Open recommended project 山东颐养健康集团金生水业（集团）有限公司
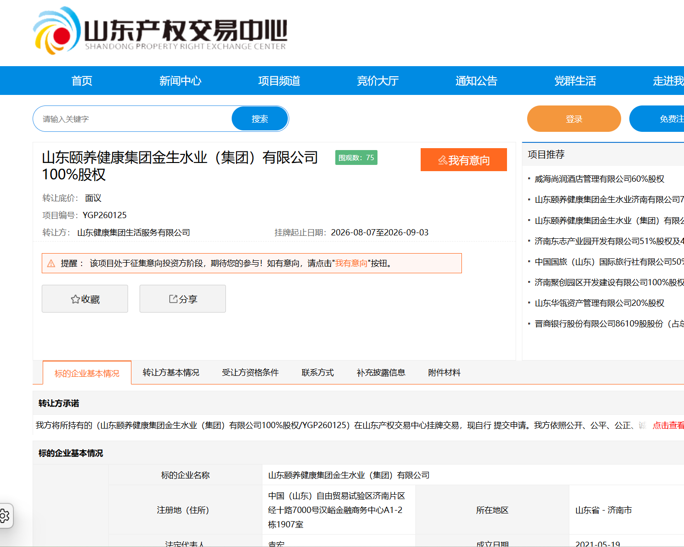The height and width of the screenshot is (547, 684). (609, 221)
